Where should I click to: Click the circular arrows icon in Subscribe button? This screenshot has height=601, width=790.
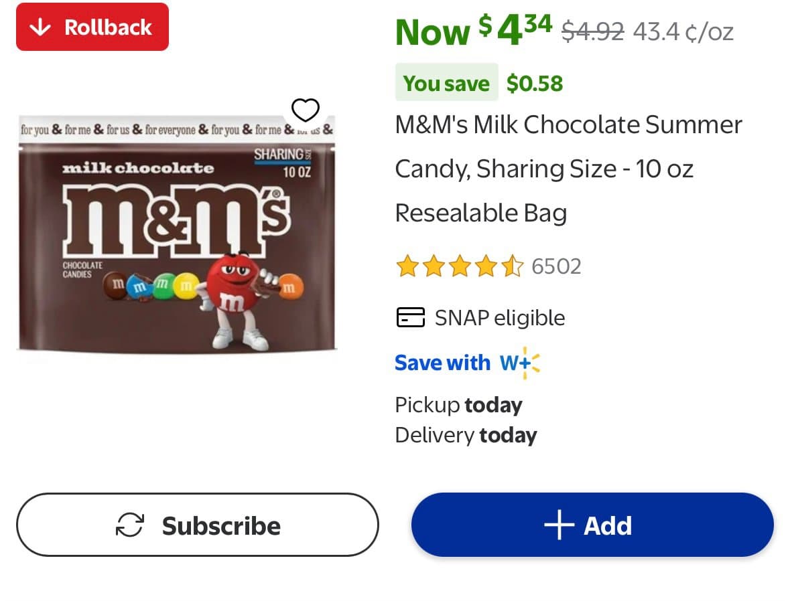130,525
